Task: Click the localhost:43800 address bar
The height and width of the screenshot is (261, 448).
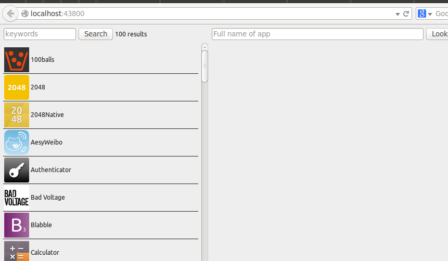Action: pyautogui.click(x=206, y=14)
